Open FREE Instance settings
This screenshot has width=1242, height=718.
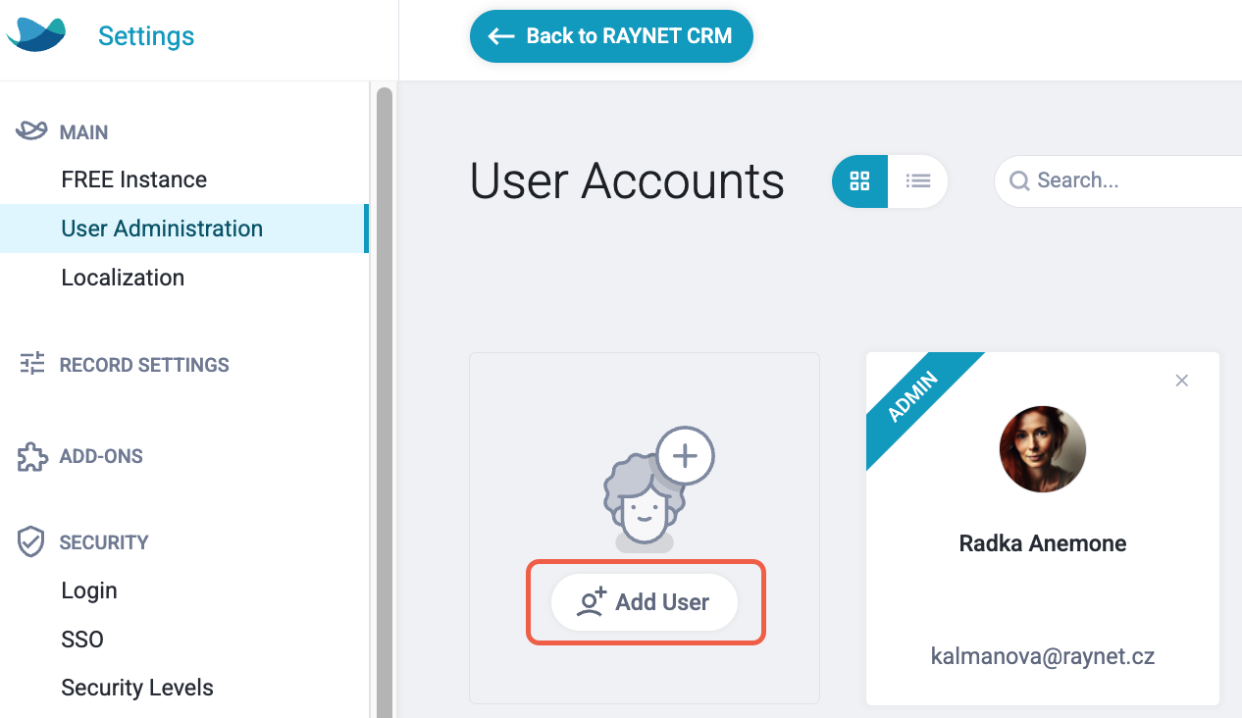coord(134,179)
